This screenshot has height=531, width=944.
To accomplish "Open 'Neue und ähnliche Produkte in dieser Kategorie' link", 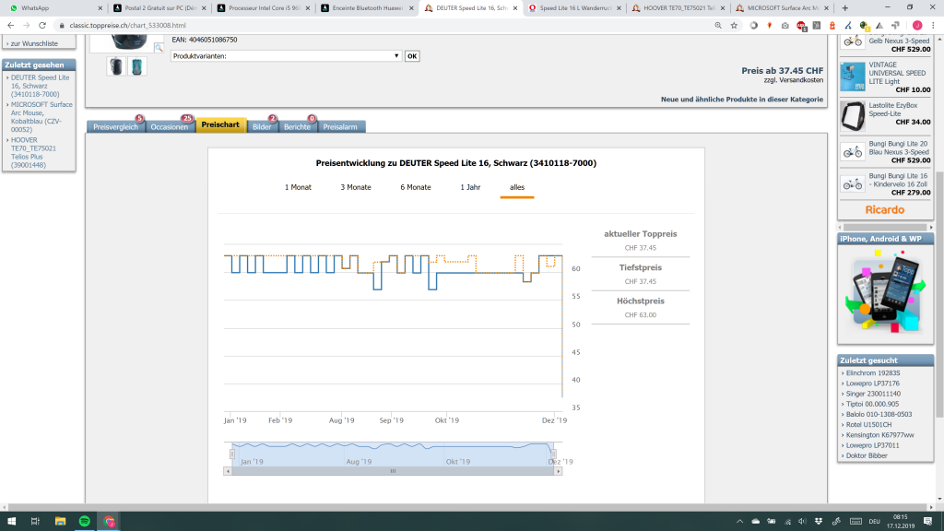I will click(x=741, y=99).
